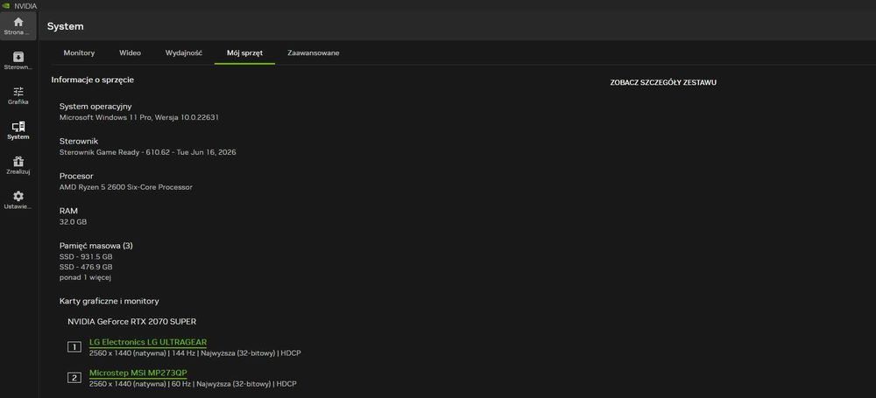Click 'Karty graficzne i monitory' label
Viewport: 876px width, 398px height.
pyautogui.click(x=109, y=302)
